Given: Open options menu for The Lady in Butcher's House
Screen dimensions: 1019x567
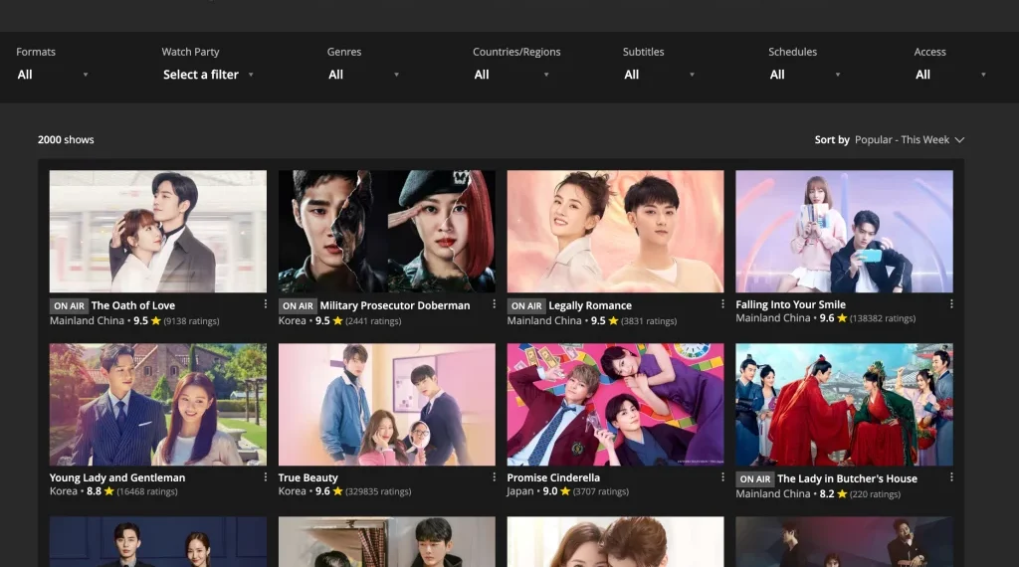Looking at the screenshot, I should click(951, 476).
